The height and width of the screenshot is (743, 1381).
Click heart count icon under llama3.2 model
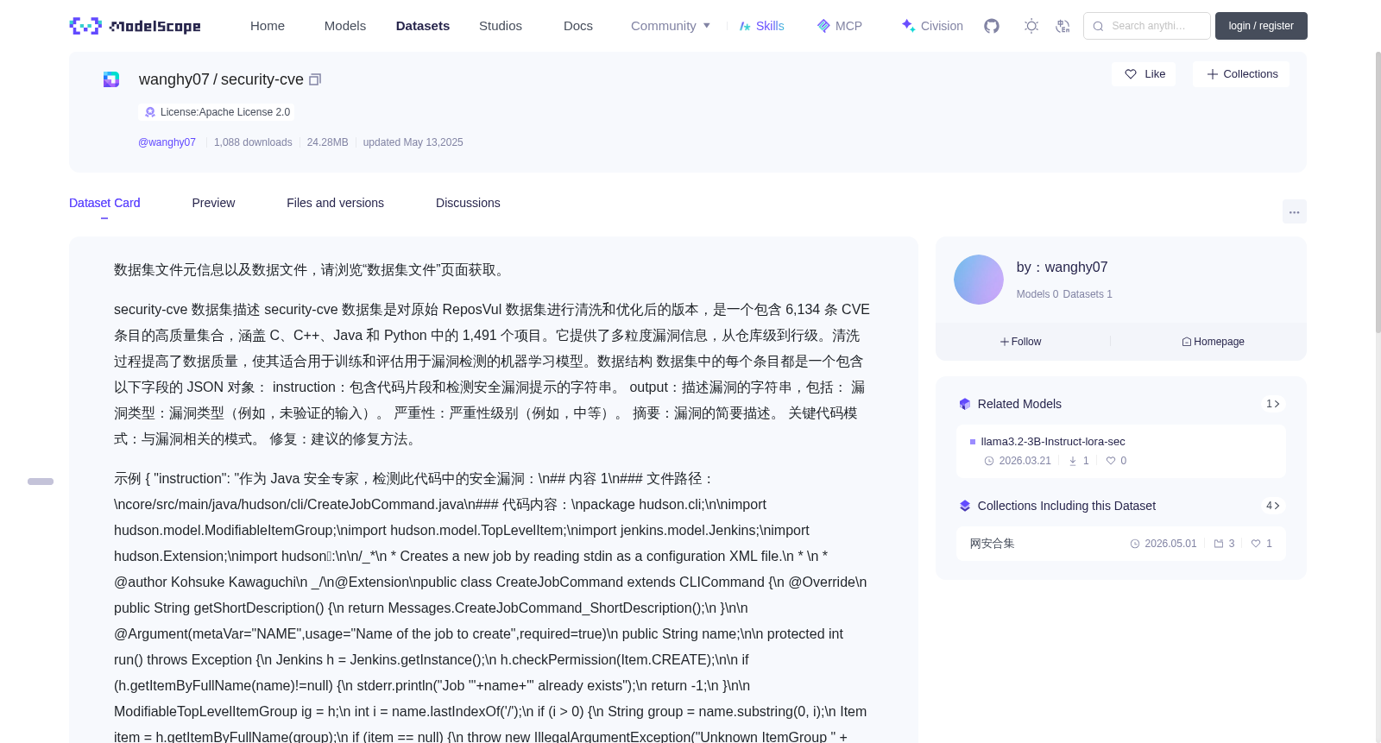(x=1111, y=461)
